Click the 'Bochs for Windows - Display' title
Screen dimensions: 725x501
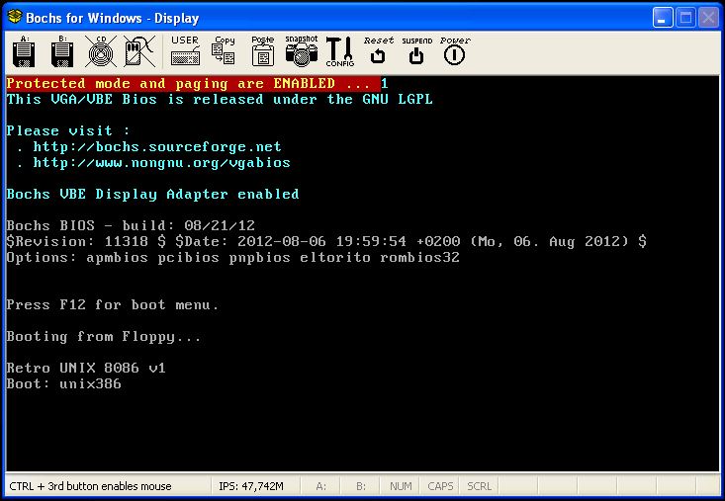coord(113,18)
